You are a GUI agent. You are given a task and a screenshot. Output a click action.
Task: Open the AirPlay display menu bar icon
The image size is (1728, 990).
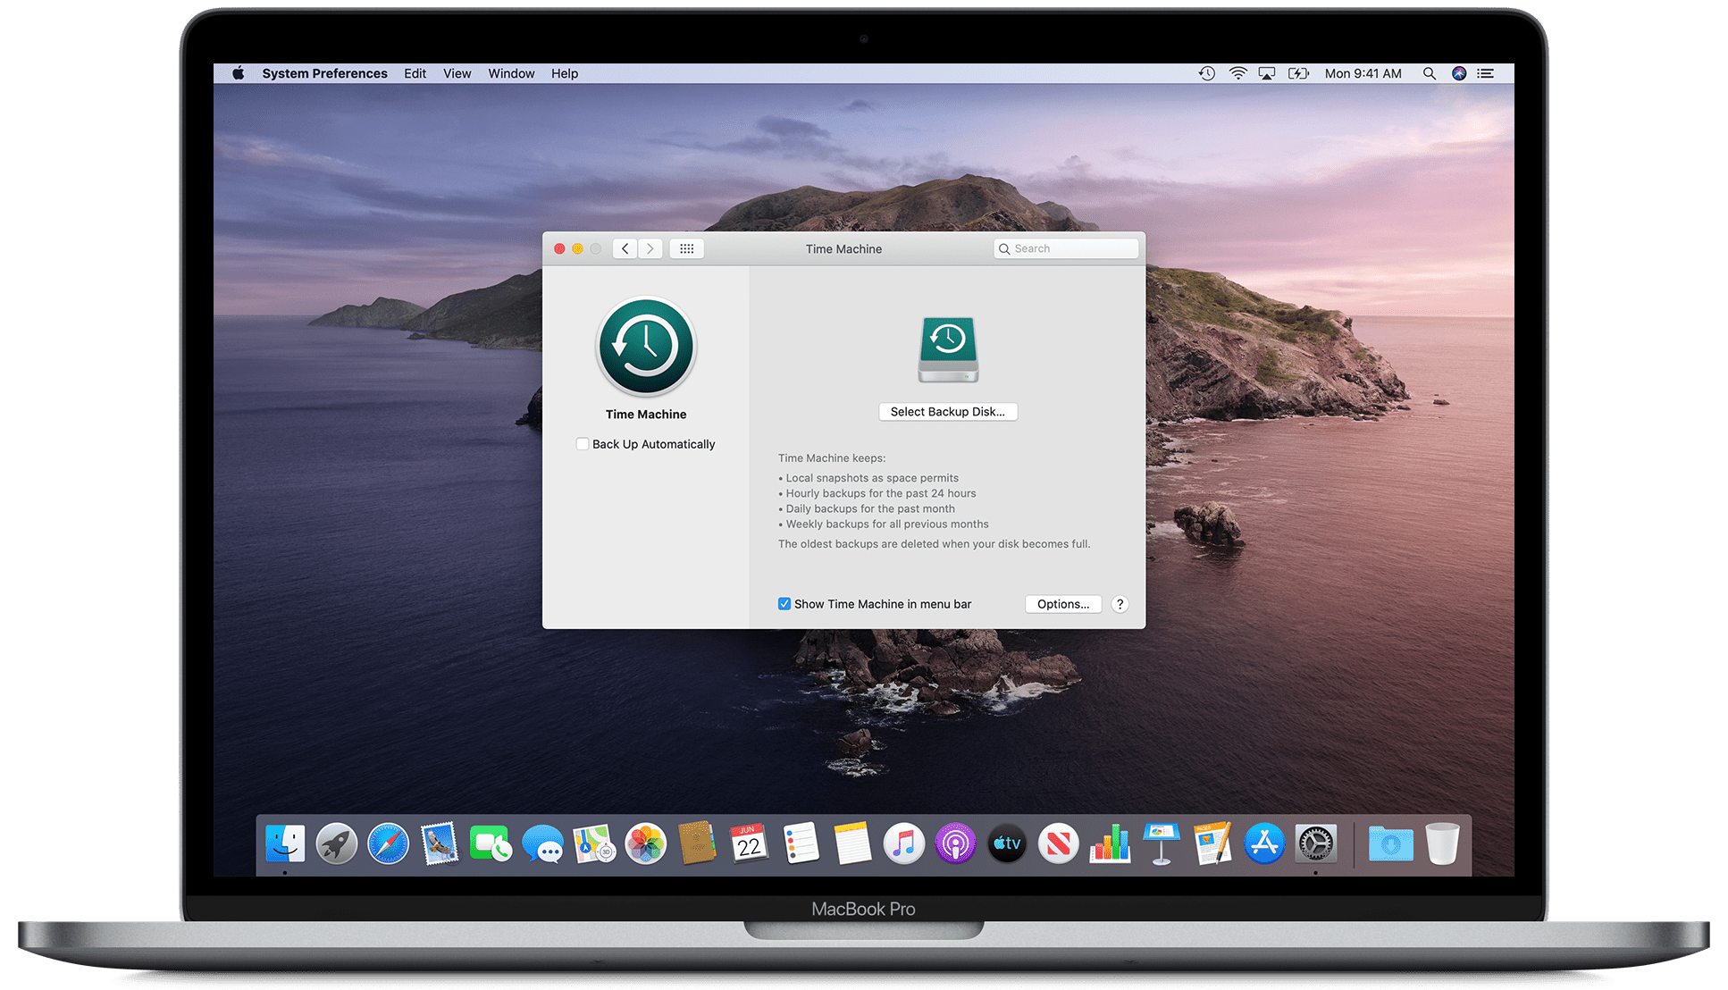(1267, 73)
